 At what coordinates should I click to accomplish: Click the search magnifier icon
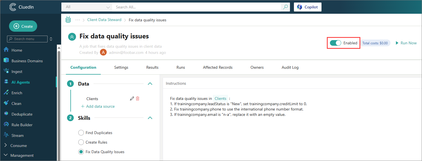[285, 7]
